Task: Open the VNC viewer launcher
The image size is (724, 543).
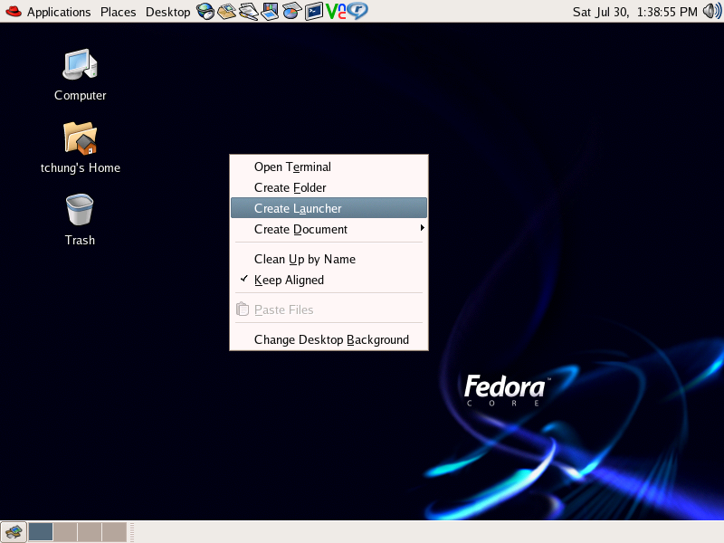Action: click(x=336, y=11)
